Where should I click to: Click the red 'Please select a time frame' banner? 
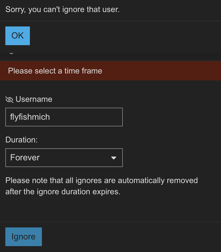coord(111,71)
